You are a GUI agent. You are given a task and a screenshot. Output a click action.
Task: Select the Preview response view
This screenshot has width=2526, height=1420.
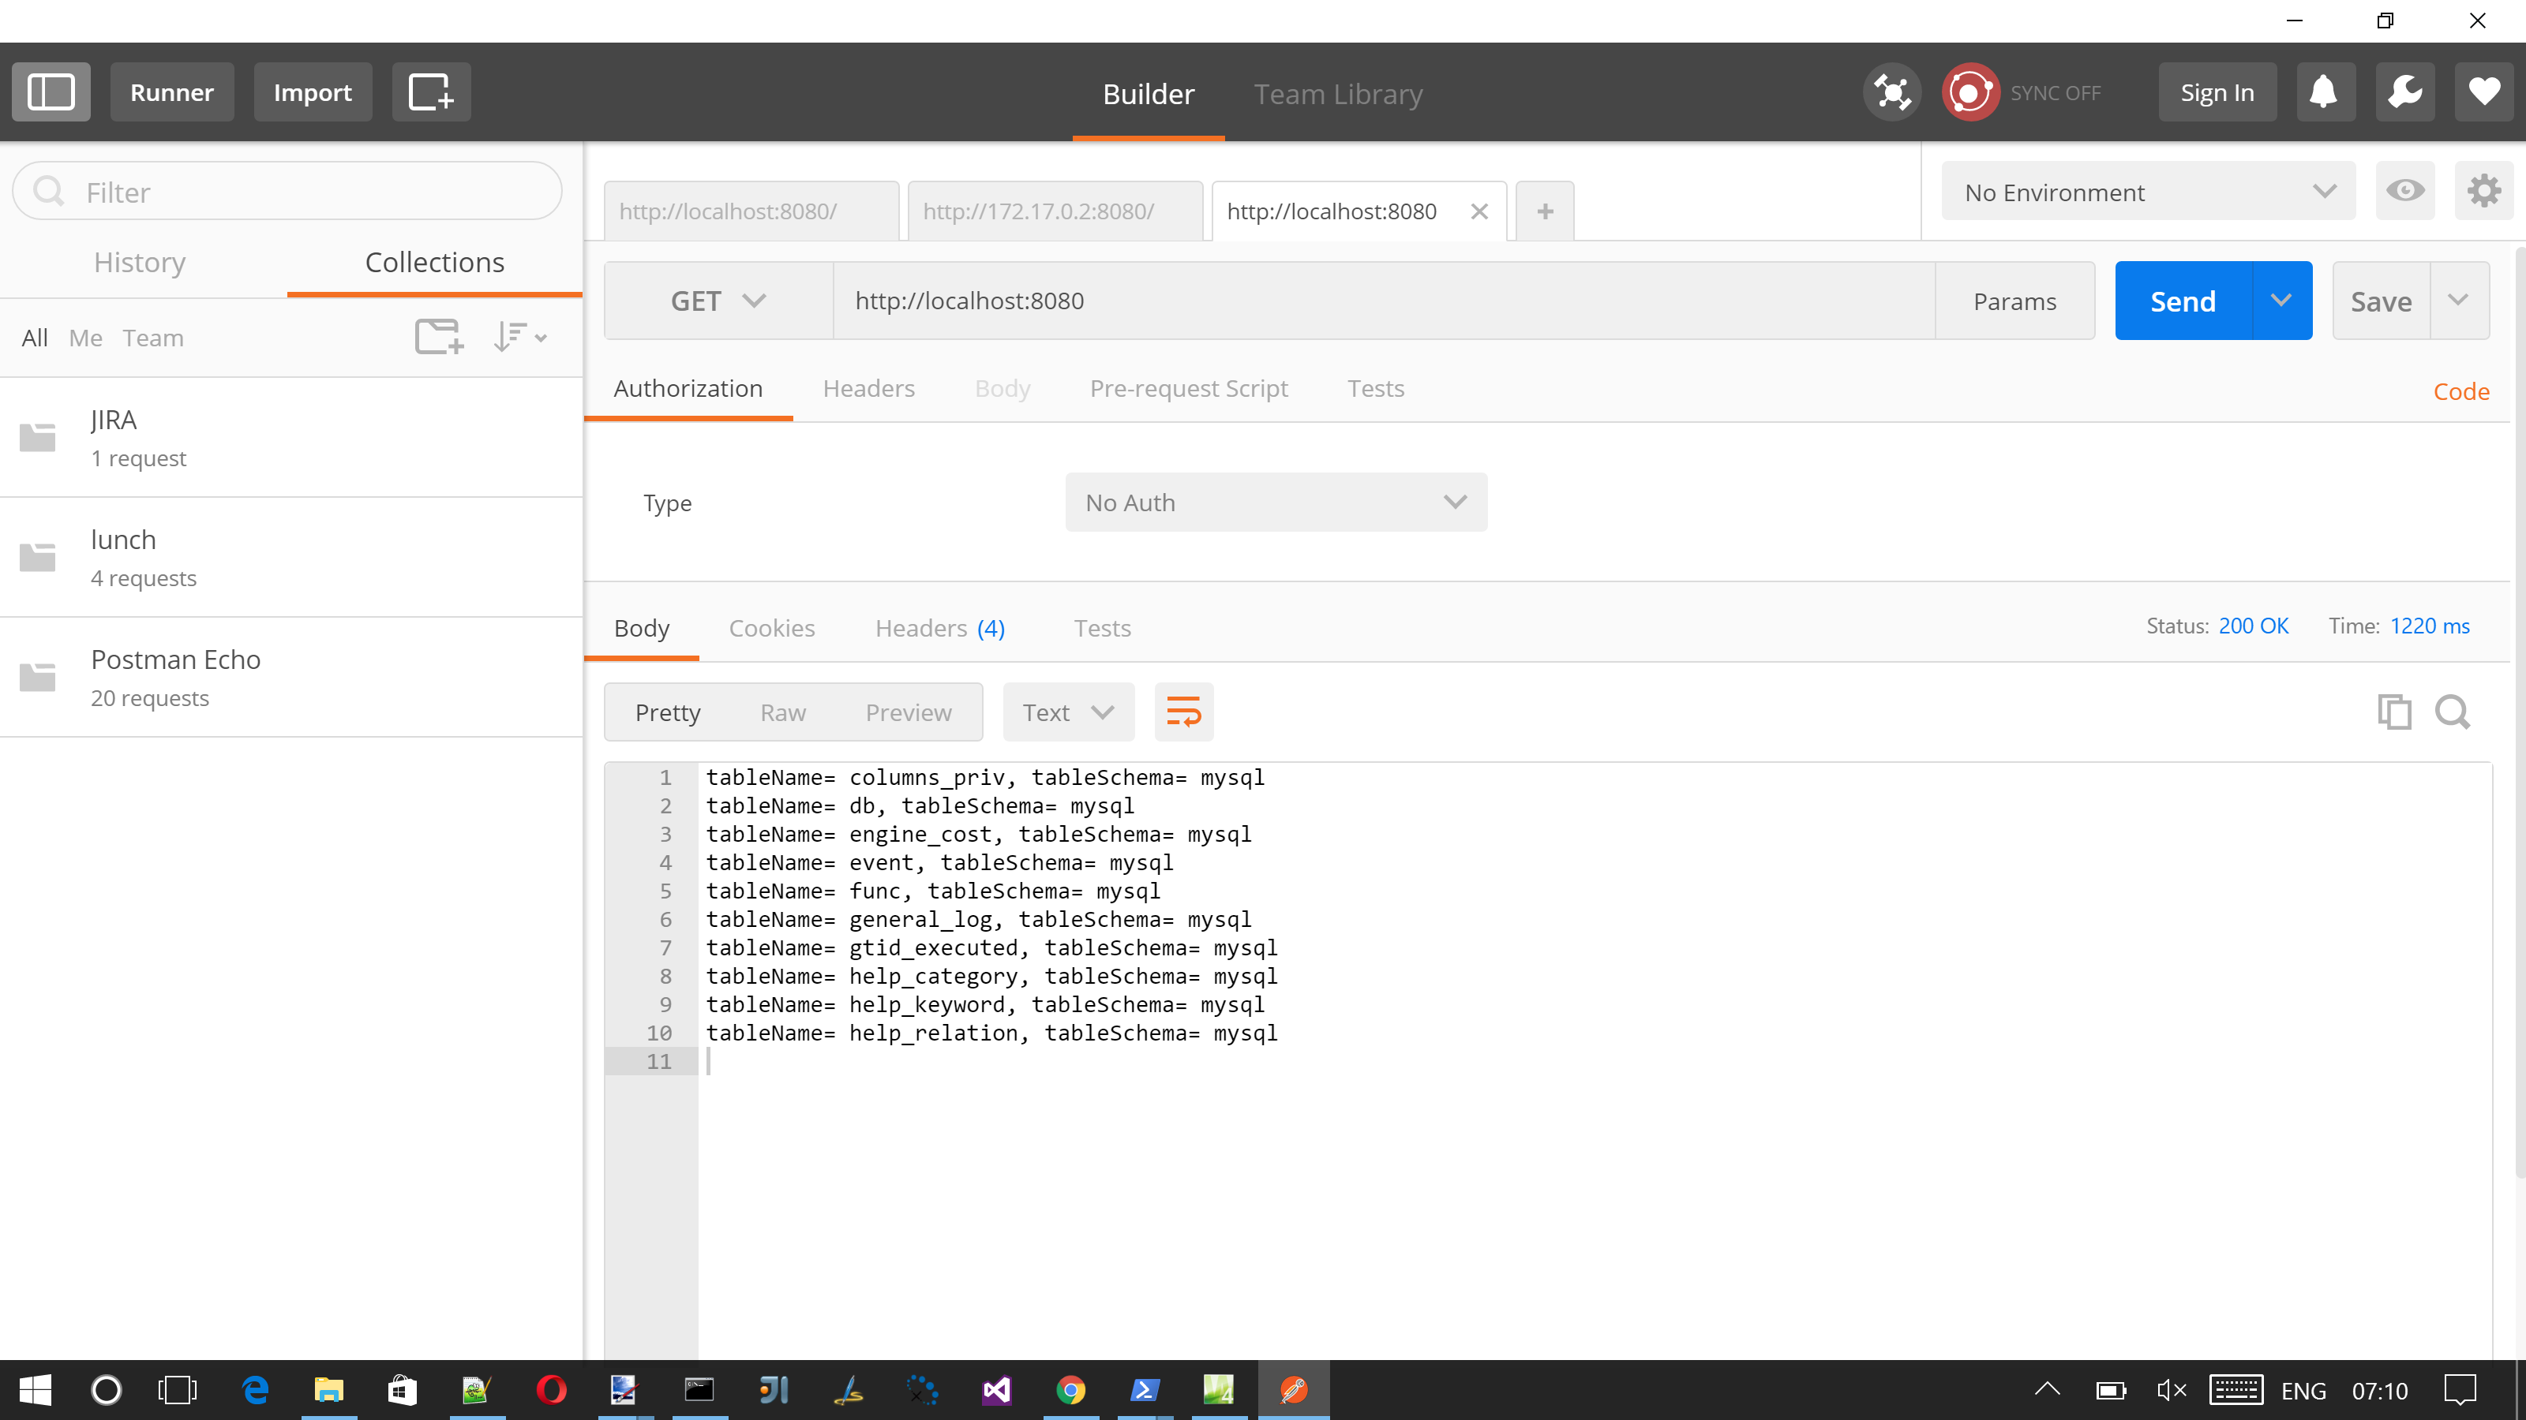coord(908,712)
